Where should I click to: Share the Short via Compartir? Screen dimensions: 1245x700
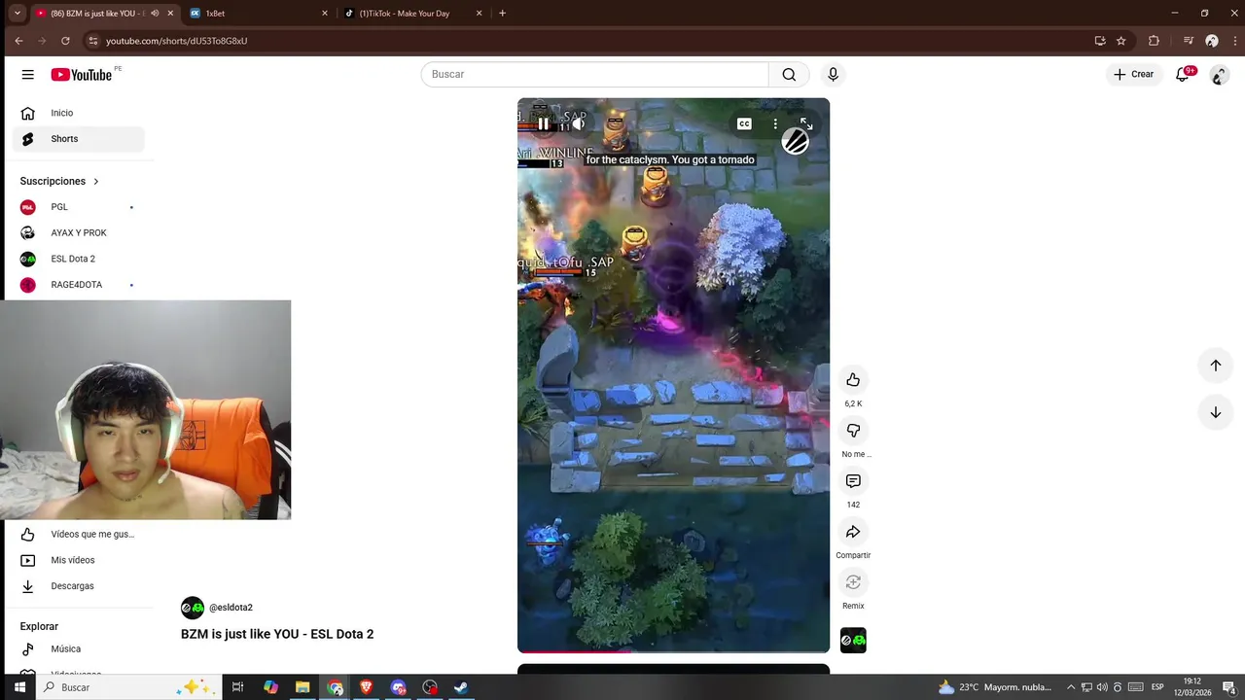coord(853,531)
